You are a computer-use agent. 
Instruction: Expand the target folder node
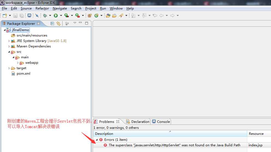(x=9, y=68)
